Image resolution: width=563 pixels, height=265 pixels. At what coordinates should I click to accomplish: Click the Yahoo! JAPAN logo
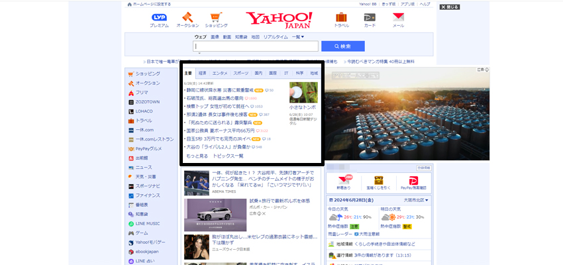[279, 20]
